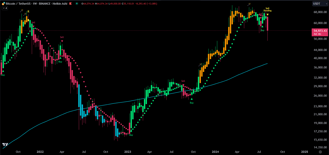Click the wand icon above March 2024 high
Image resolution: width=329 pixels, height=155 pixels.
point(249,4)
